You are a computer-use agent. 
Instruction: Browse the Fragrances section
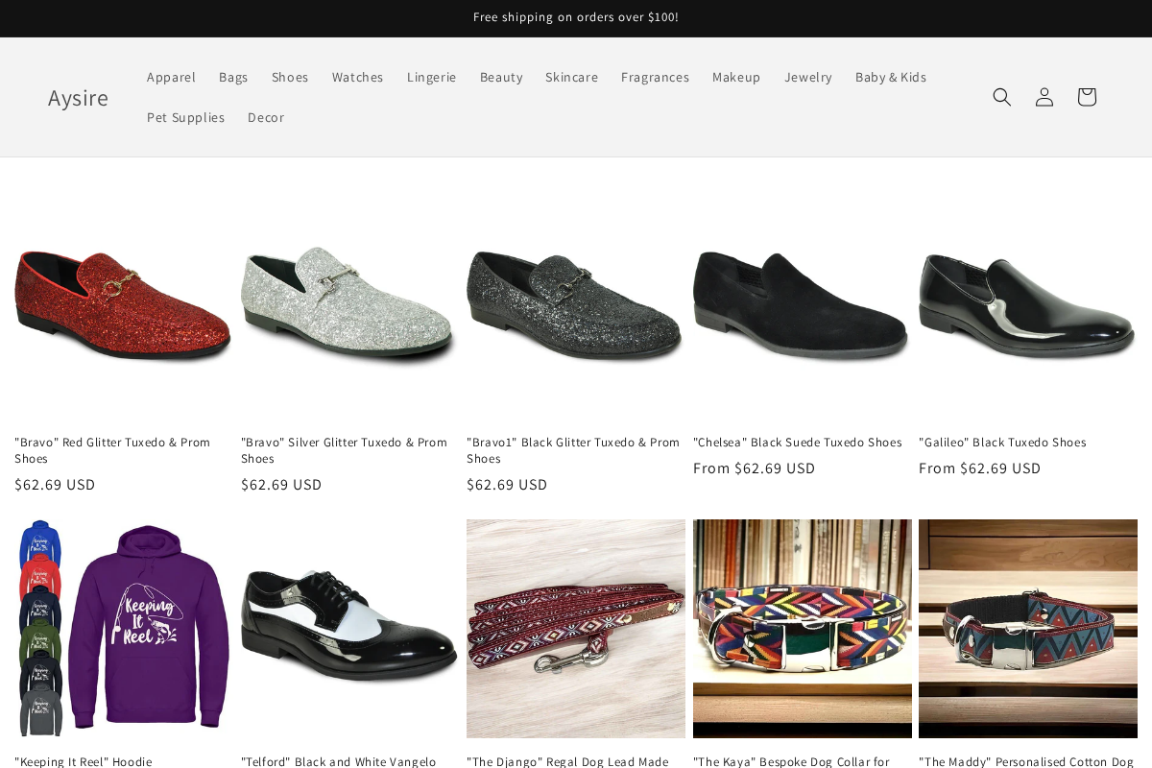tap(655, 77)
